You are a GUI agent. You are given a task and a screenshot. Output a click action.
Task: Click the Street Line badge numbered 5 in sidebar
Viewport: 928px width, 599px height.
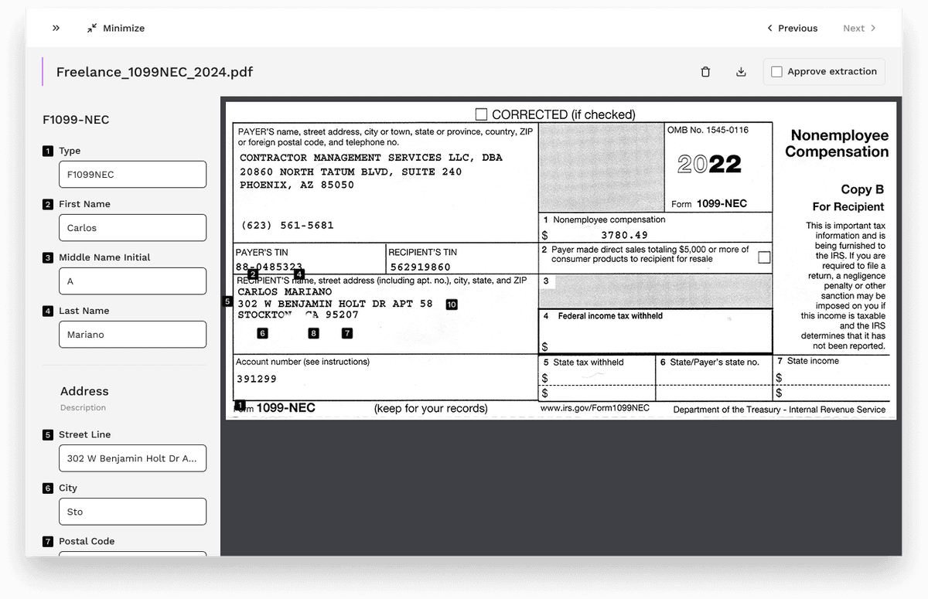(x=48, y=435)
